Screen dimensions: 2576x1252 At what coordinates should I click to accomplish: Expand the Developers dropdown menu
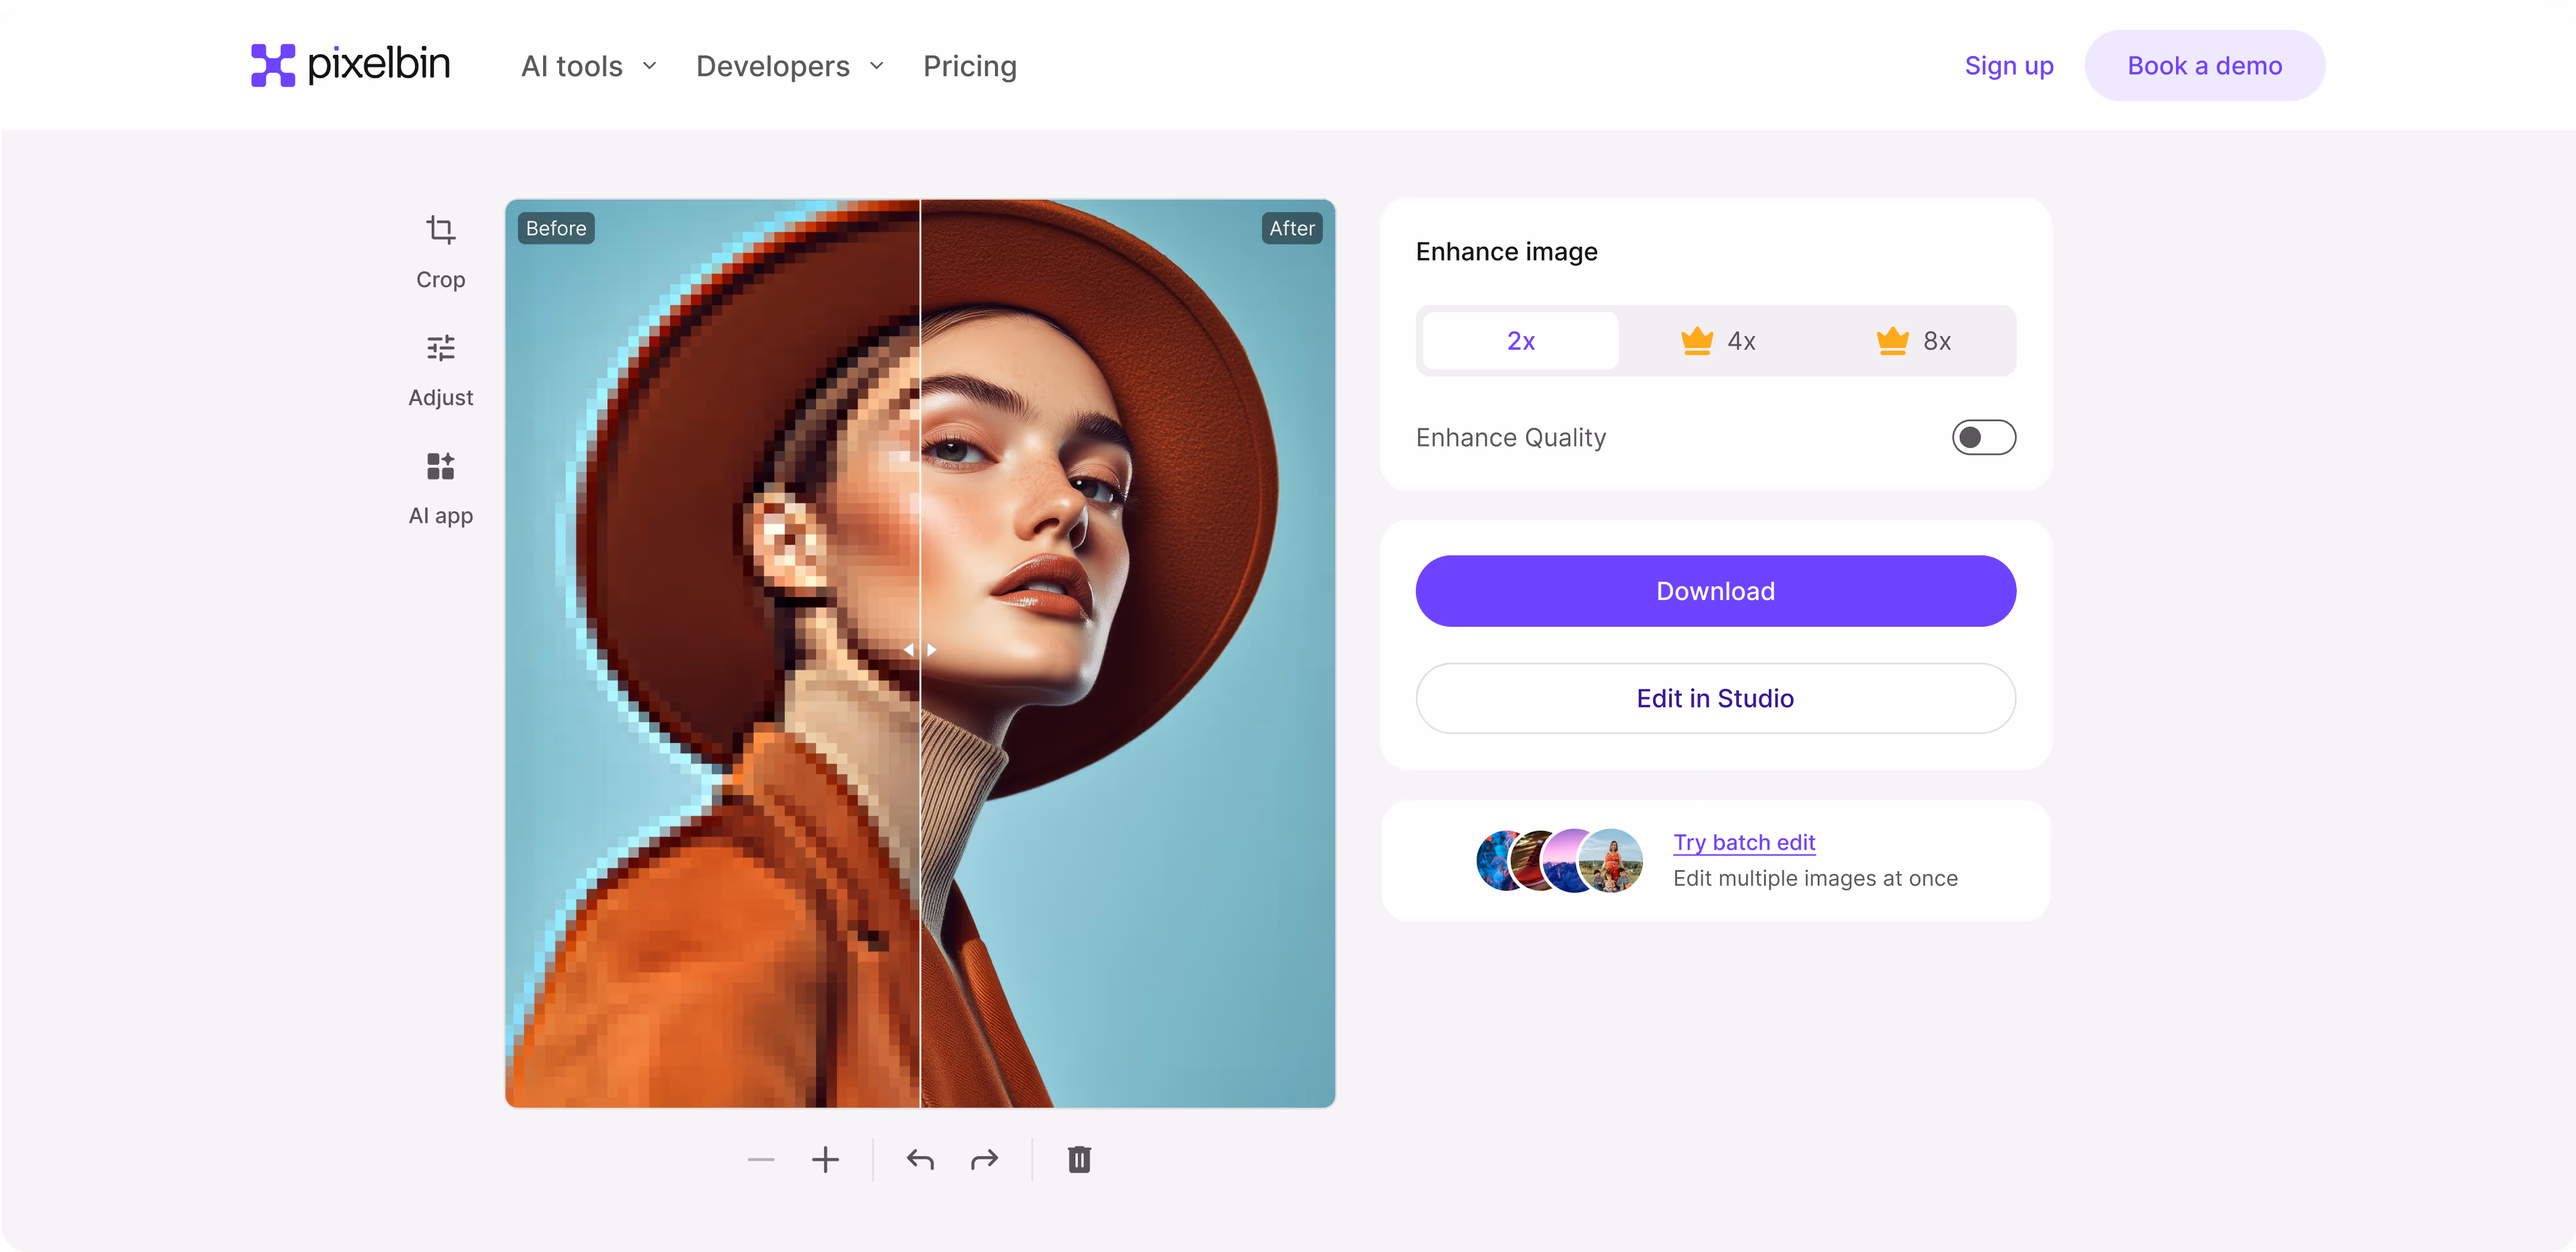click(x=790, y=66)
